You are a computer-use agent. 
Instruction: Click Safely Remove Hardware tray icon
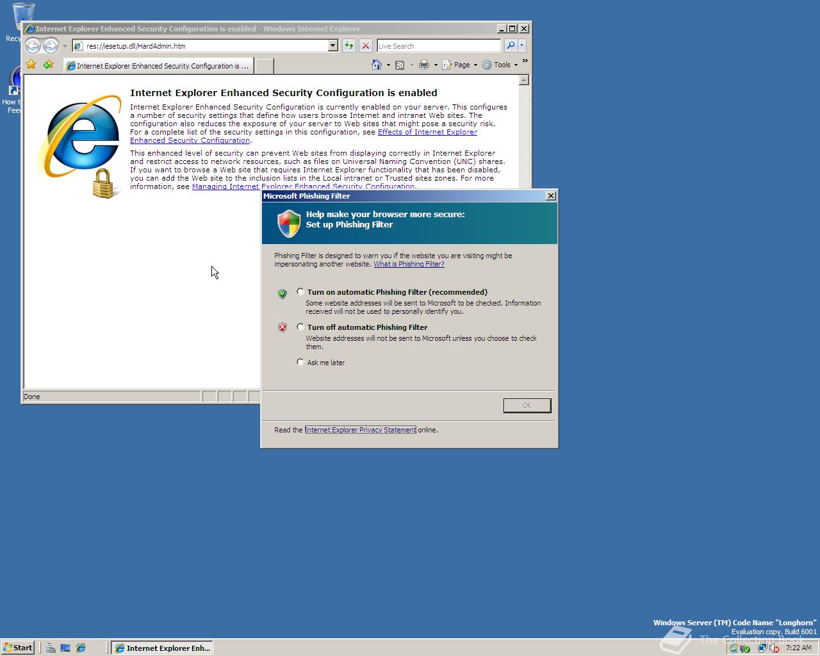[745, 648]
